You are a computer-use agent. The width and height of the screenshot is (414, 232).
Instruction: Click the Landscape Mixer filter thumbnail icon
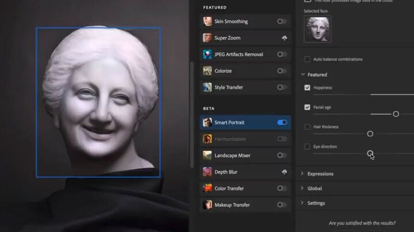click(207, 155)
